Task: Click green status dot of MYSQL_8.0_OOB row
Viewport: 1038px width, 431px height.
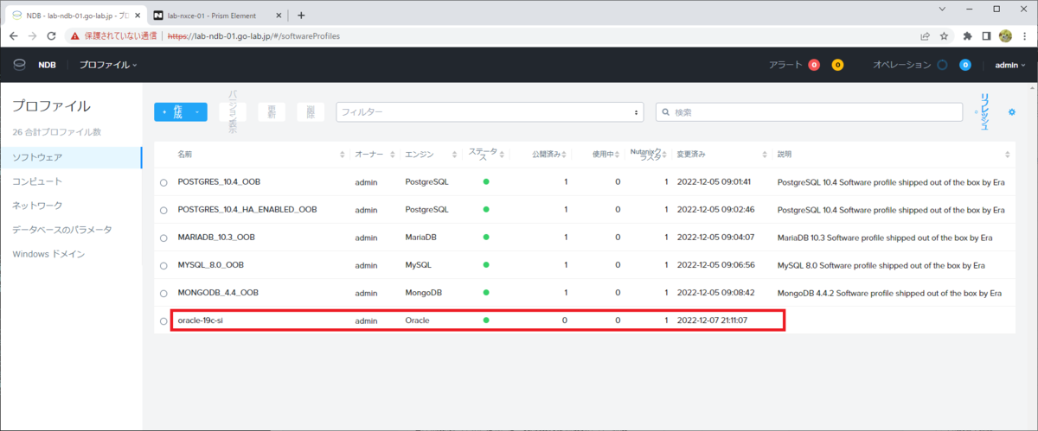Action: tap(486, 264)
